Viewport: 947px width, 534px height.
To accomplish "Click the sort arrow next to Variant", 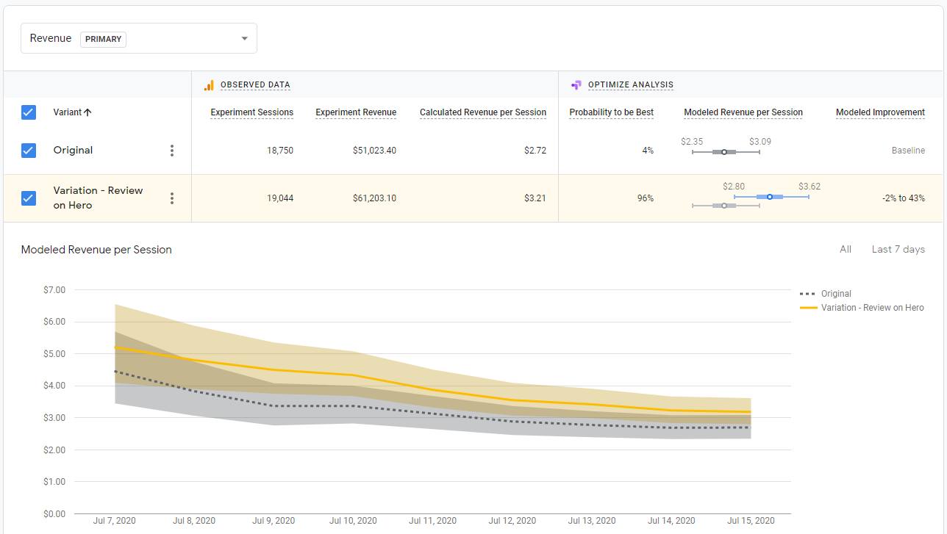I will coord(88,112).
